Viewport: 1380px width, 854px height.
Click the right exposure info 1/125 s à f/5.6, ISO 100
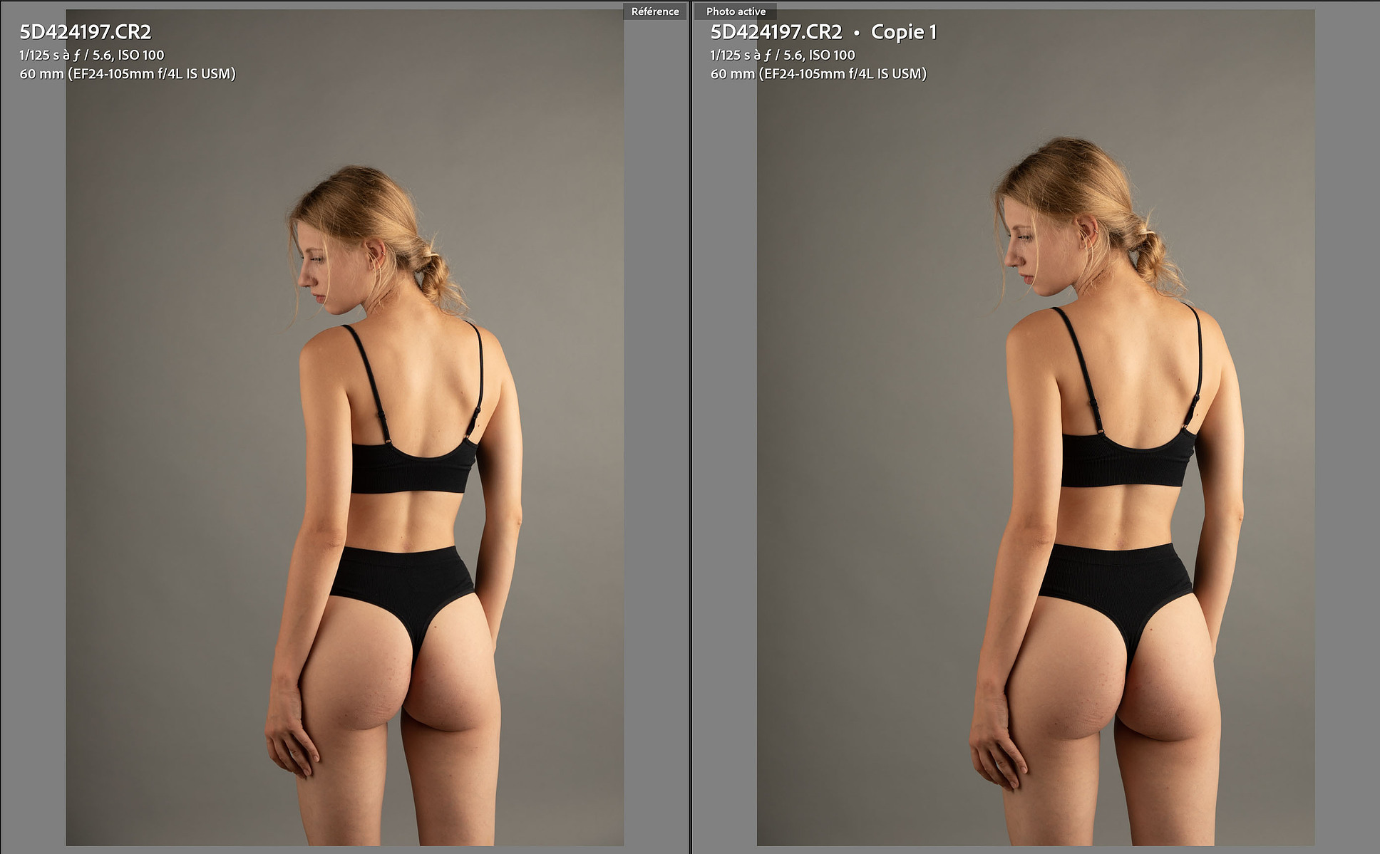(783, 55)
